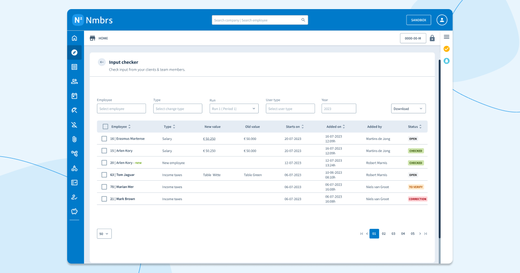Go to next page arrow
This screenshot has height=273, width=520.
[420, 234]
